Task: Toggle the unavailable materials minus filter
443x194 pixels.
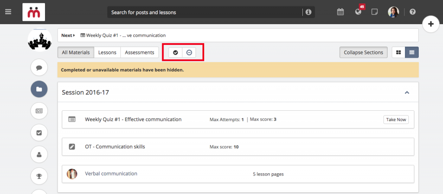Action: (189, 53)
